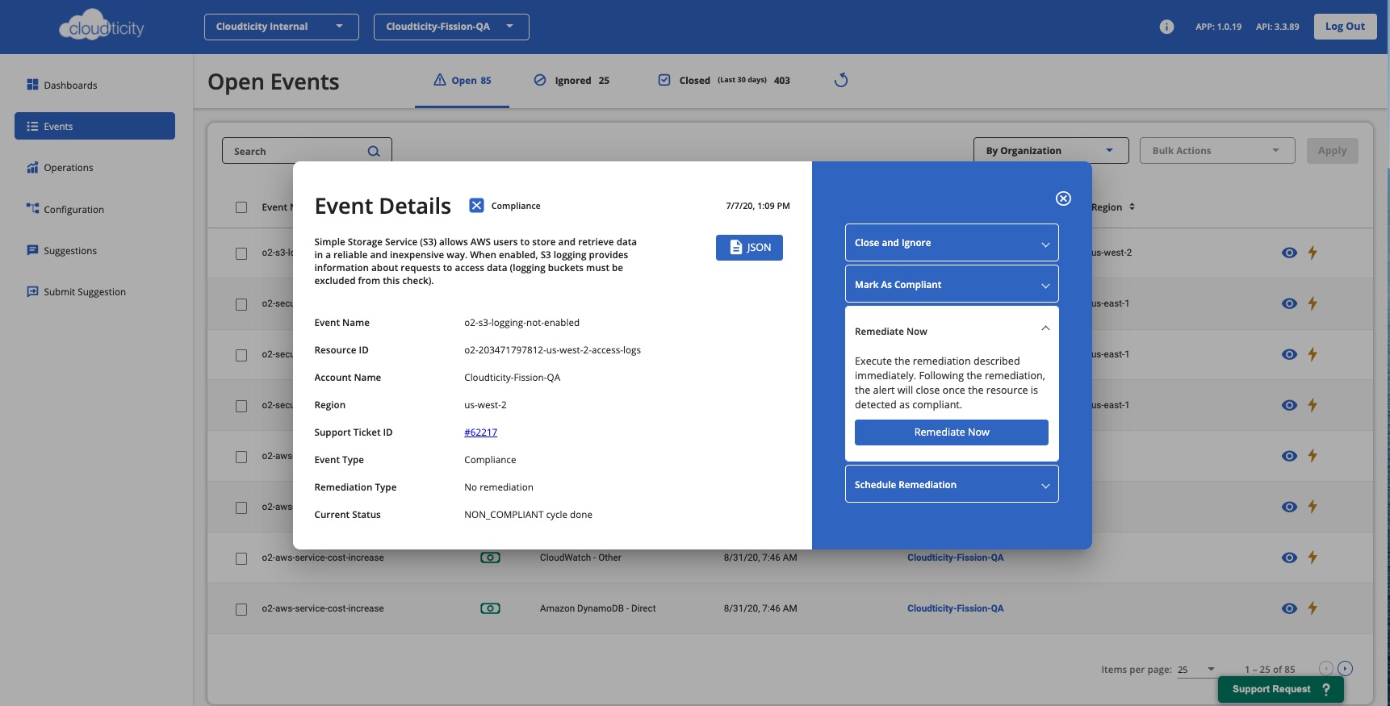Check the o2-s3 row checkbox
The image size is (1390, 706).
click(x=241, y=253)
